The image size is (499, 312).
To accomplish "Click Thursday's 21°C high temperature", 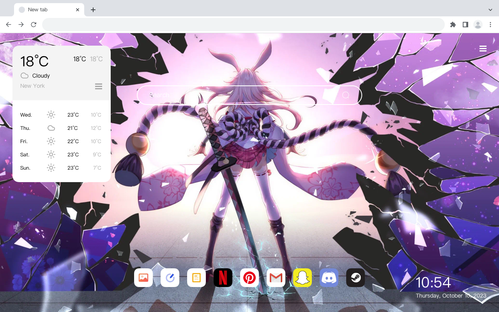I will click(x=73, y=128).
